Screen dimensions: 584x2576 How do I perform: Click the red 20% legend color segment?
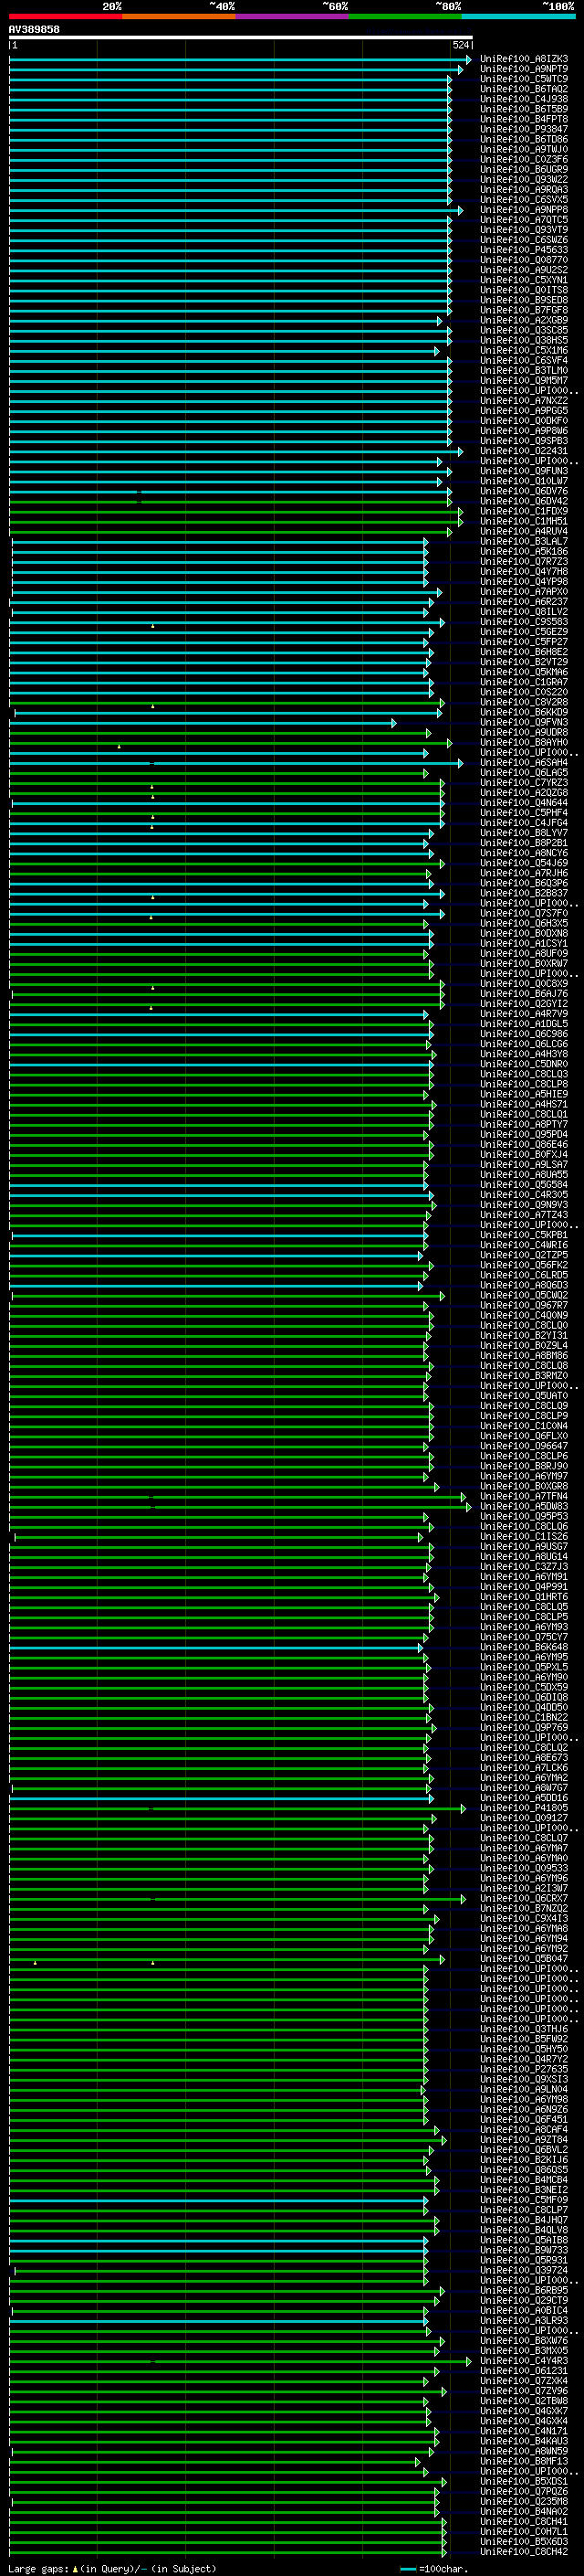pos(65,16)
